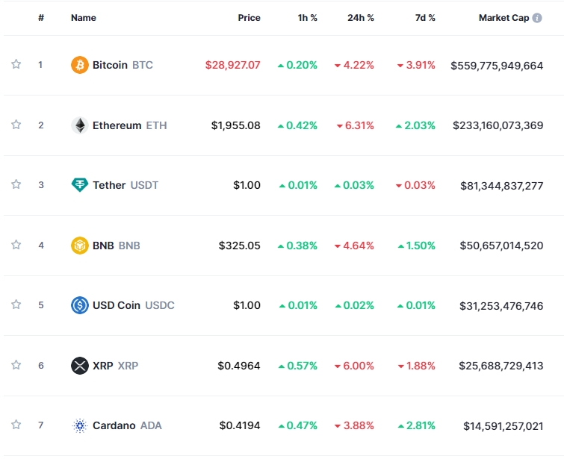Click the Cardano logo icon

[x=79, y=425]
